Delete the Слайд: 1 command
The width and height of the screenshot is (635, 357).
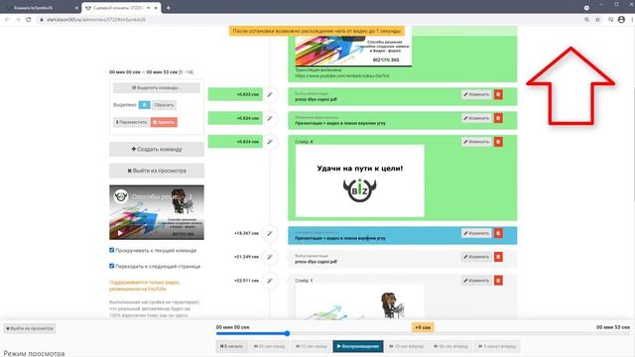tap(498, 280)
